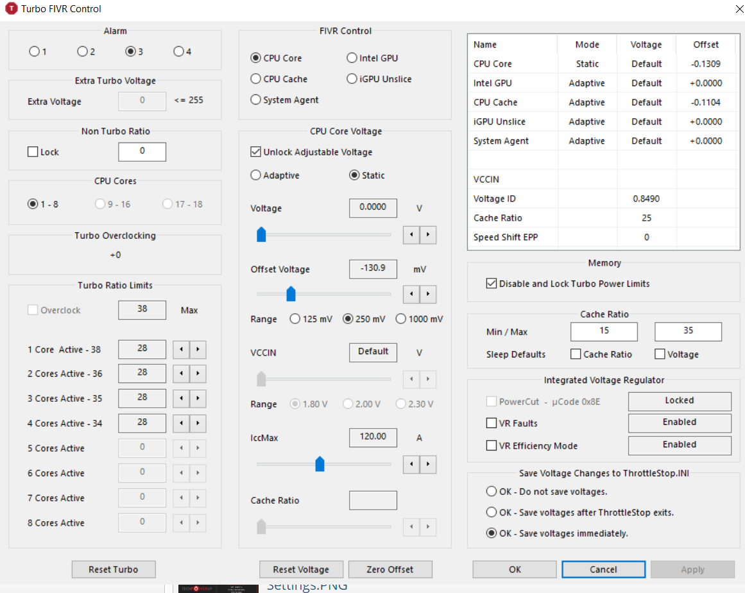Image resolution: width=745 pixels, height=593 pixels.
Task: Click the Cache Ratio Min field
Action: (604, 331)
